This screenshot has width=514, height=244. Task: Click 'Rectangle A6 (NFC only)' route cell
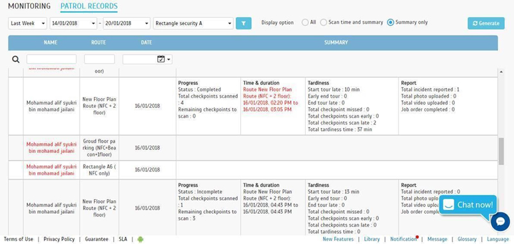99,170
